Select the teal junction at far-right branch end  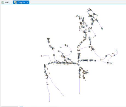coord(116,50)
